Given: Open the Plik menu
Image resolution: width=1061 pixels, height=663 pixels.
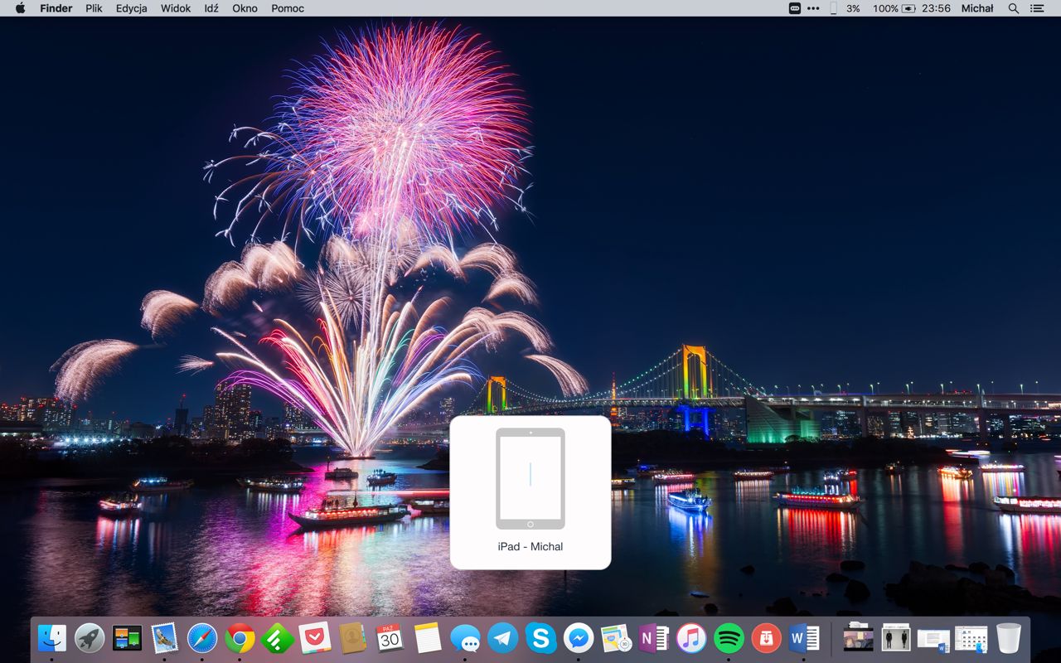Looking at the screenshot, I should coord(94,8).
